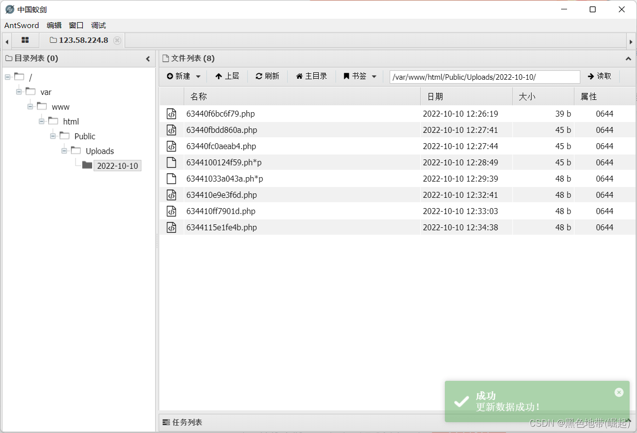637x433 pixels.
Task: Click the path input field
Action: [485, 77]
